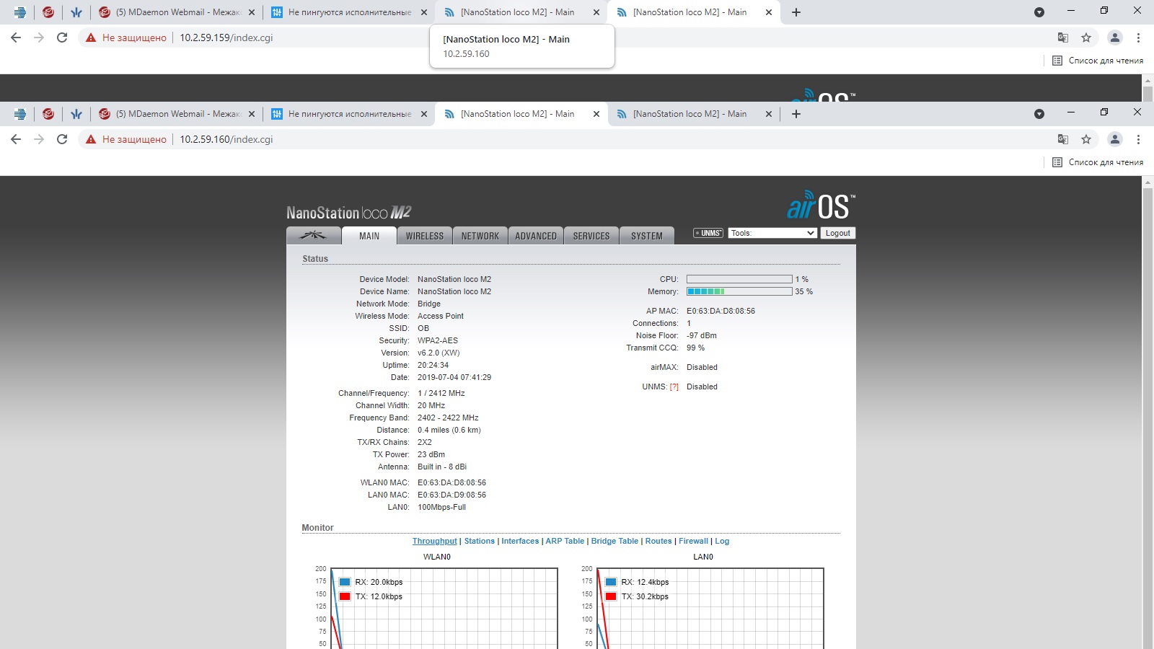Open the Stations monitor link
This screenshot has height=649, width=1154.
coord(480,542)
